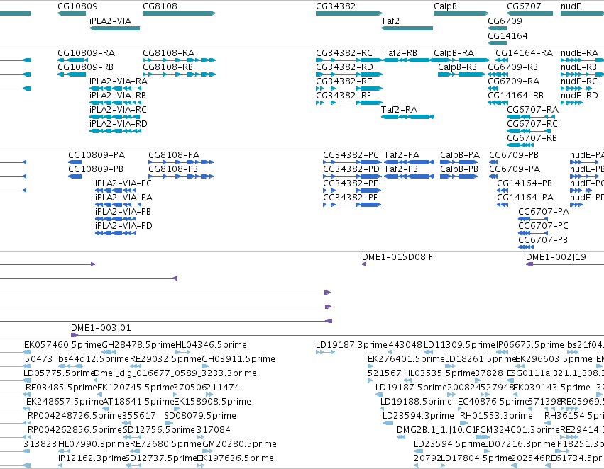604x469 pixels.
Task: Click transcript CalpB-RB
Action: [457, 67]
